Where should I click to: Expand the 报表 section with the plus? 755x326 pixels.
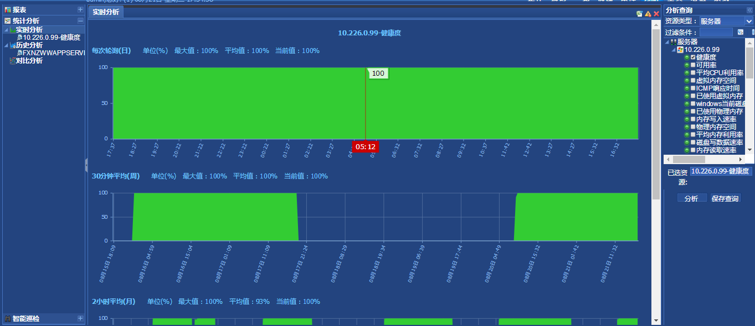pyautogui.click(x=80, y=10)
